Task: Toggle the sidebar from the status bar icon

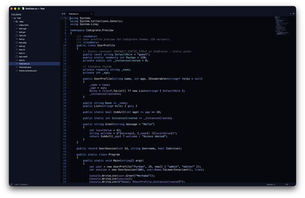Action: click(x=12, y=185)
